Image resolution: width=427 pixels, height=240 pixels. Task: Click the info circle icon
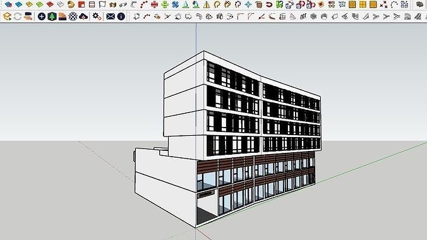(x=121, y=16)
